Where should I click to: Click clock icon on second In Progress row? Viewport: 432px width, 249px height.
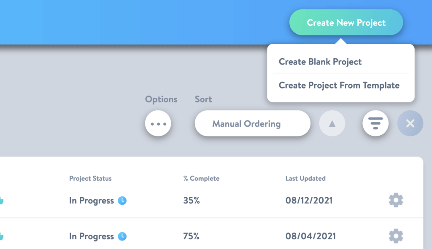(x=122, y=236)
